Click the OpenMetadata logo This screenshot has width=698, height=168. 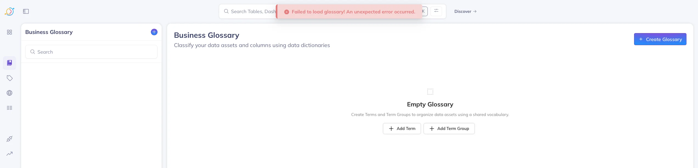(9, 11)
